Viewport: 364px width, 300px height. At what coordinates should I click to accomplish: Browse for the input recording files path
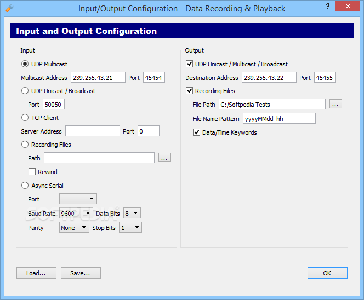click(165, 158)
